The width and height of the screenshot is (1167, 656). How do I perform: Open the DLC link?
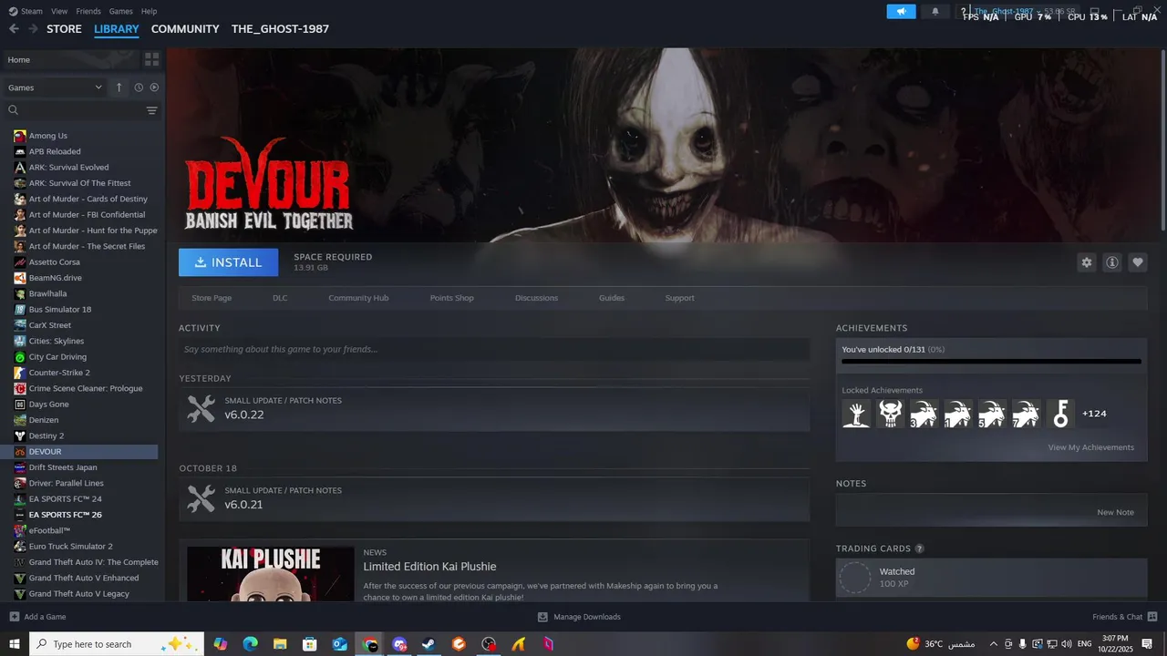[x=280, y=298]
